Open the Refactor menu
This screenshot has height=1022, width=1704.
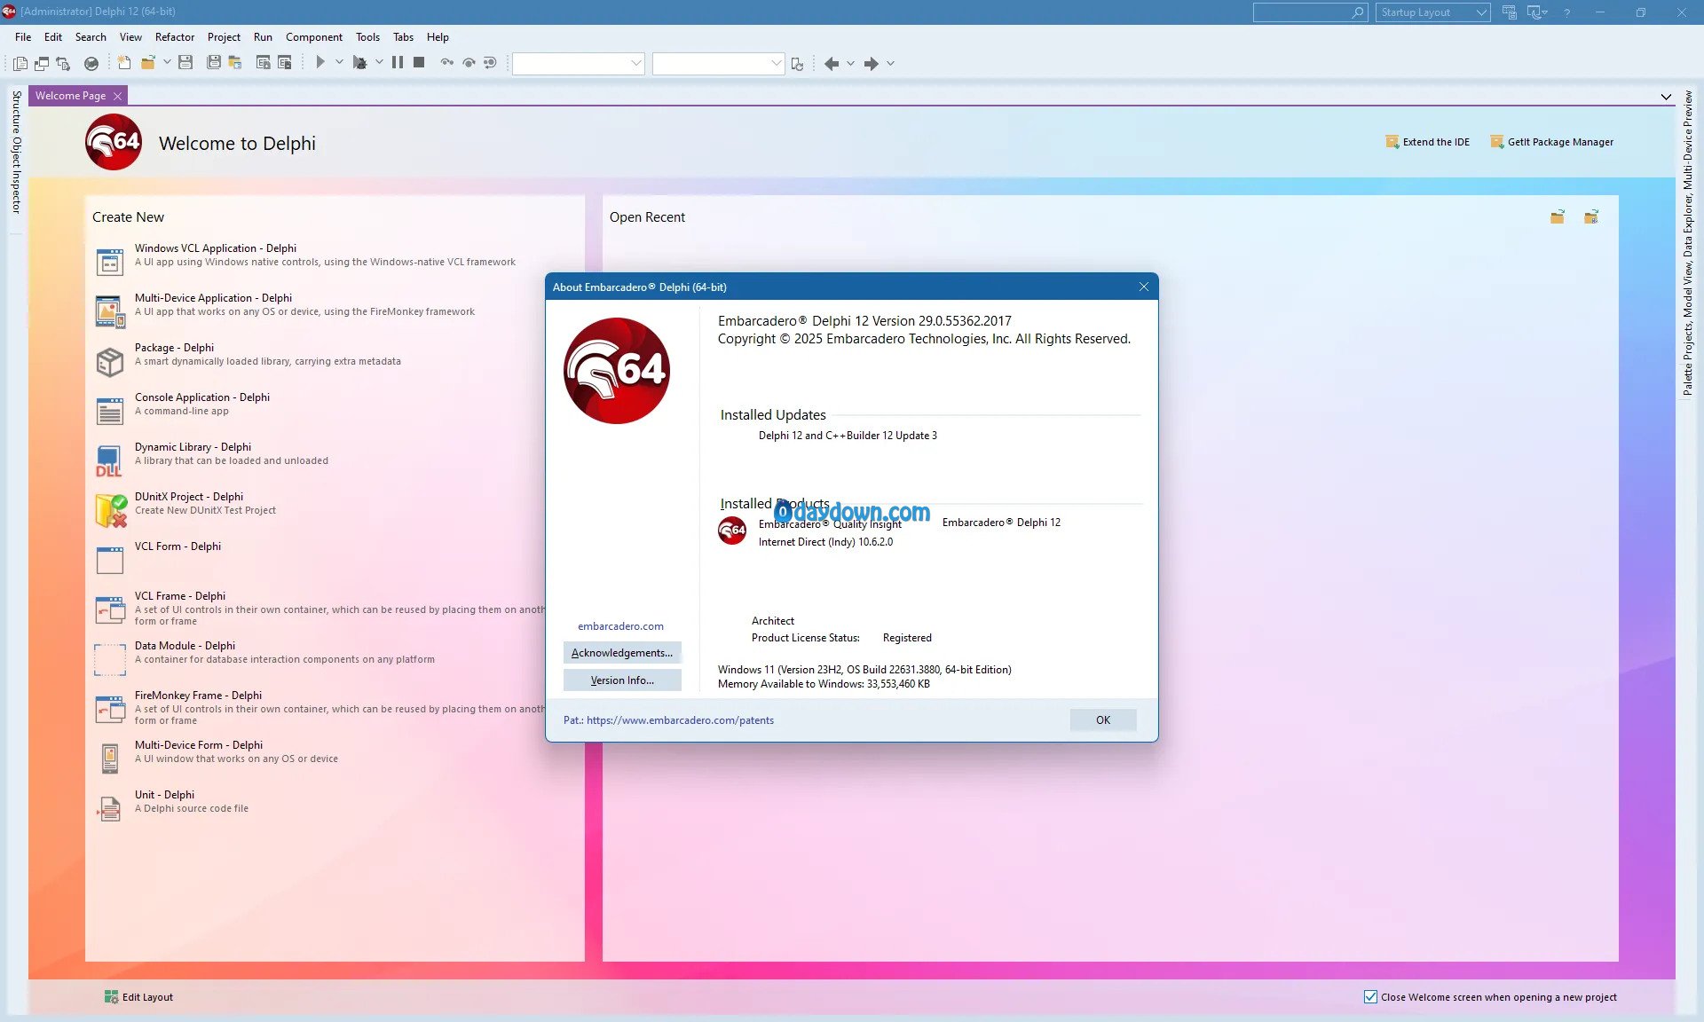[x=175, y=37]
